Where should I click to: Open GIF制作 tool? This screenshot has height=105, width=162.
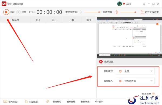click(x=99, y=102)
